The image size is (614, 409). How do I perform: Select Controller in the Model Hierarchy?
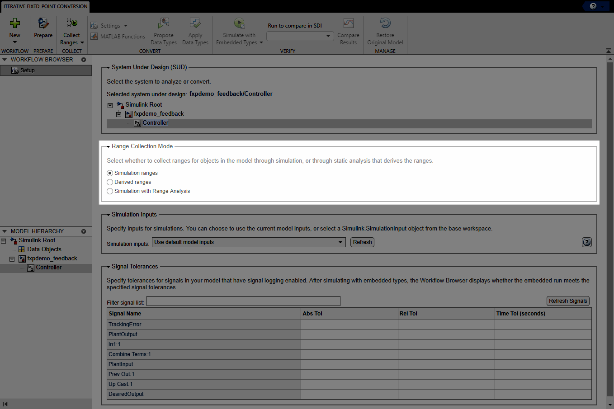click(50, 267)
